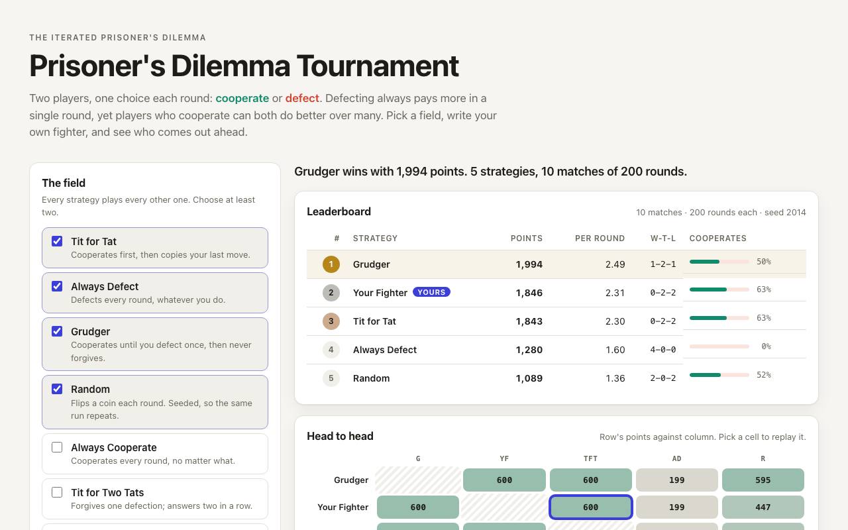Click the Leaderboard heading

[x=339, y=211]
